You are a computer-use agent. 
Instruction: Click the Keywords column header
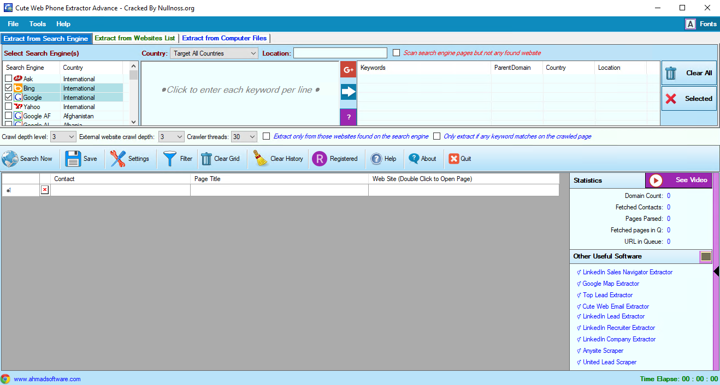[x=424, y=68]
